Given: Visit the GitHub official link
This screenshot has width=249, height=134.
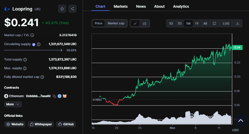Looking at the screenshot, I should tap(66, 124).
